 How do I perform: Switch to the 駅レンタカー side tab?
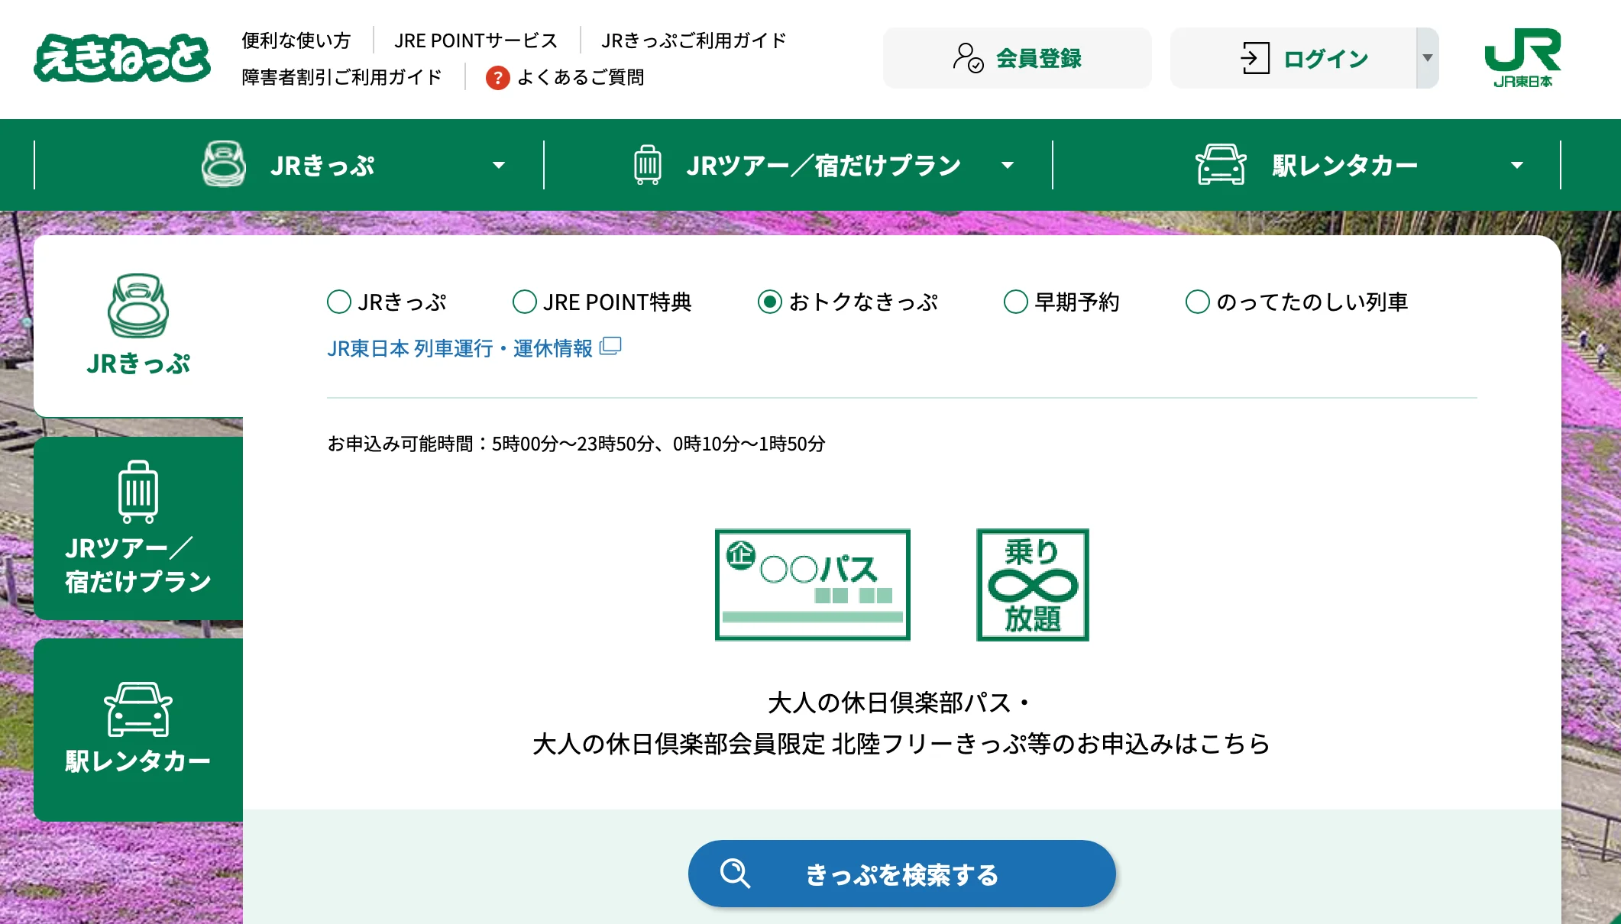pos(138,730)
